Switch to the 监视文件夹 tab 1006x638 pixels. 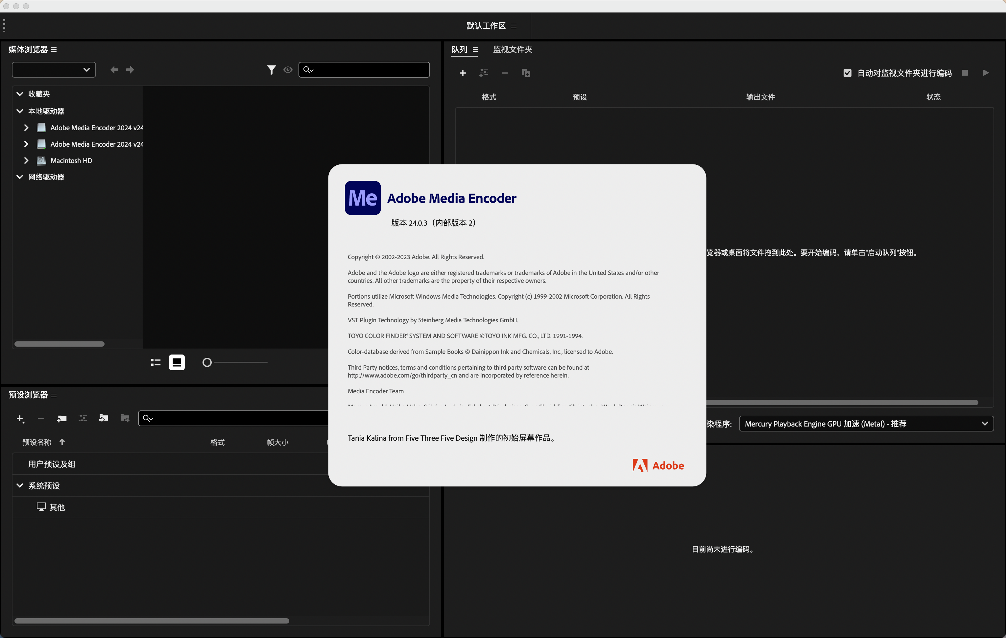(513, 49)
